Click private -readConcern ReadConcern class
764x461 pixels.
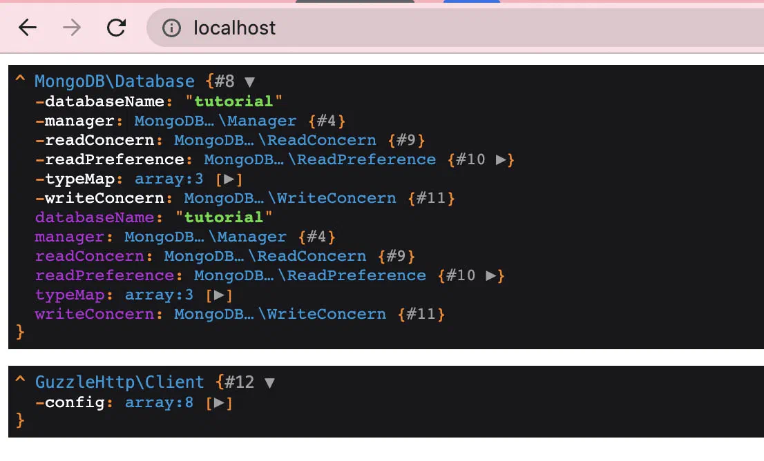(276, 140)
